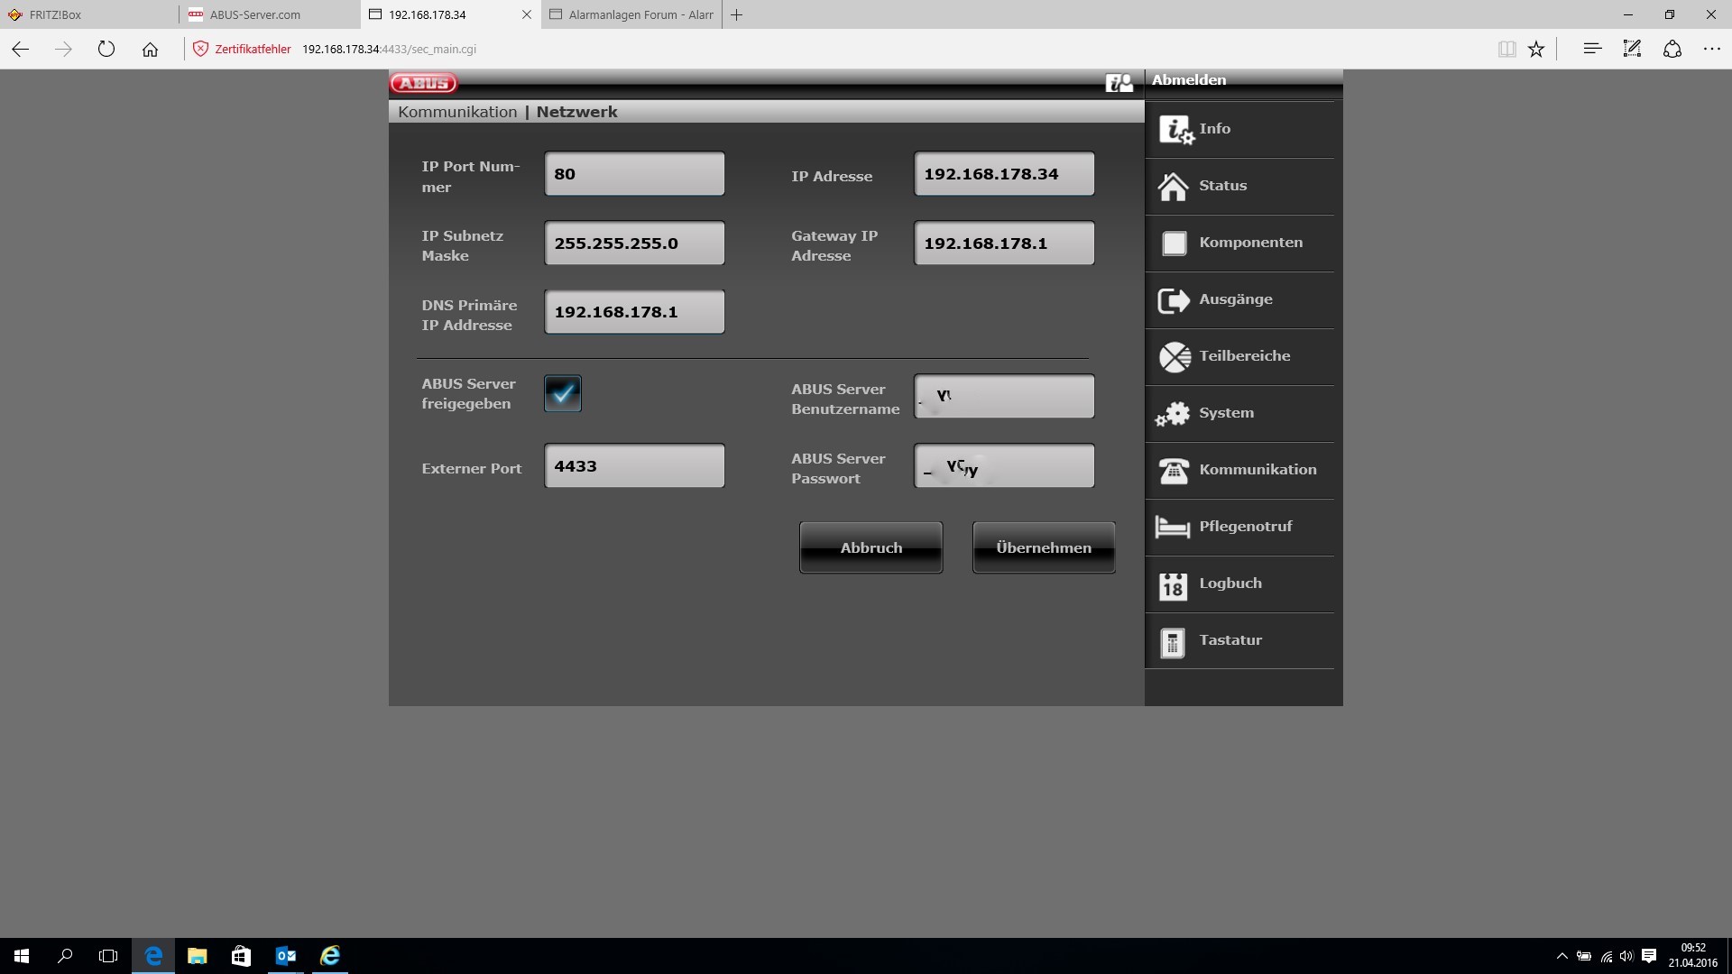Image resolution: width=1732 pixels, height=974 pixels.
Task: Focus the Externer Port input field
Action: point(633,466)
